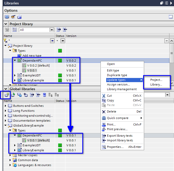Viewport: 174px width, 171px height.
Task: Click the export arrow icon in Project library toolbar
Action: (59, 30)
